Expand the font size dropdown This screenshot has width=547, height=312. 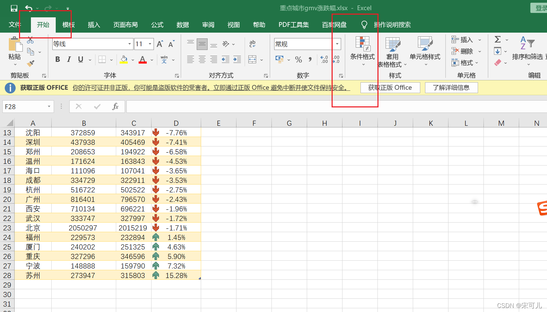click(150, 44)
